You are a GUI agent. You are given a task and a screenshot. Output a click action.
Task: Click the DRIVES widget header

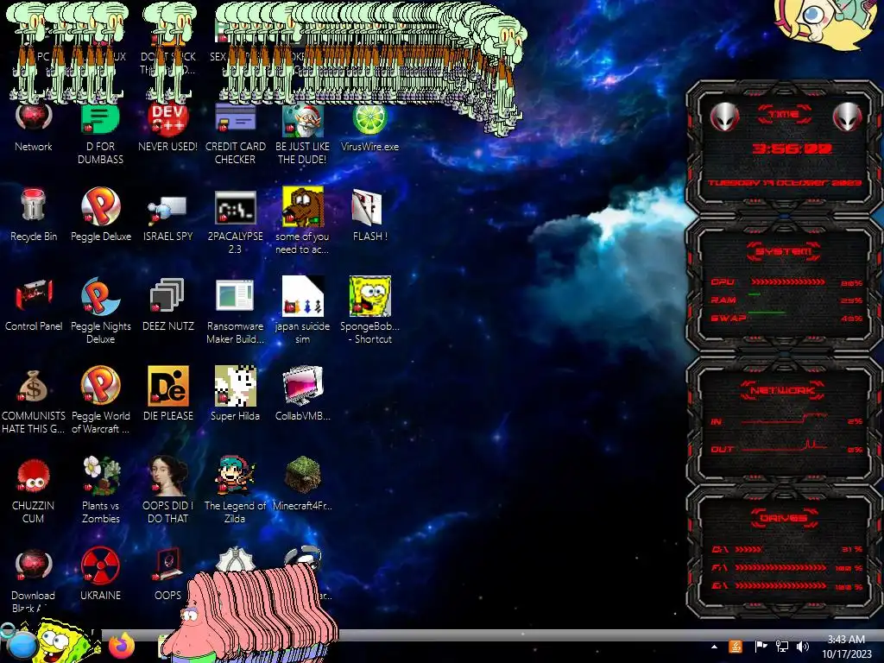click(784, 518)
